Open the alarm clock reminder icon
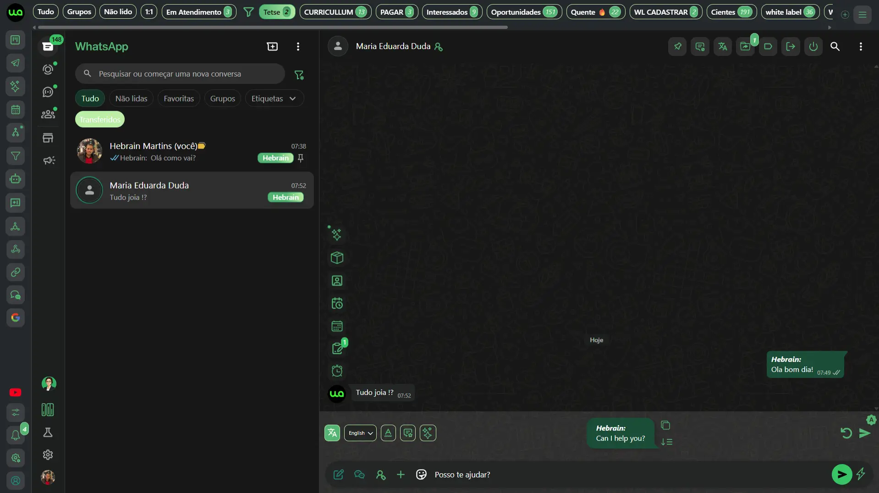Screen dimensions: 879x493 337,371
